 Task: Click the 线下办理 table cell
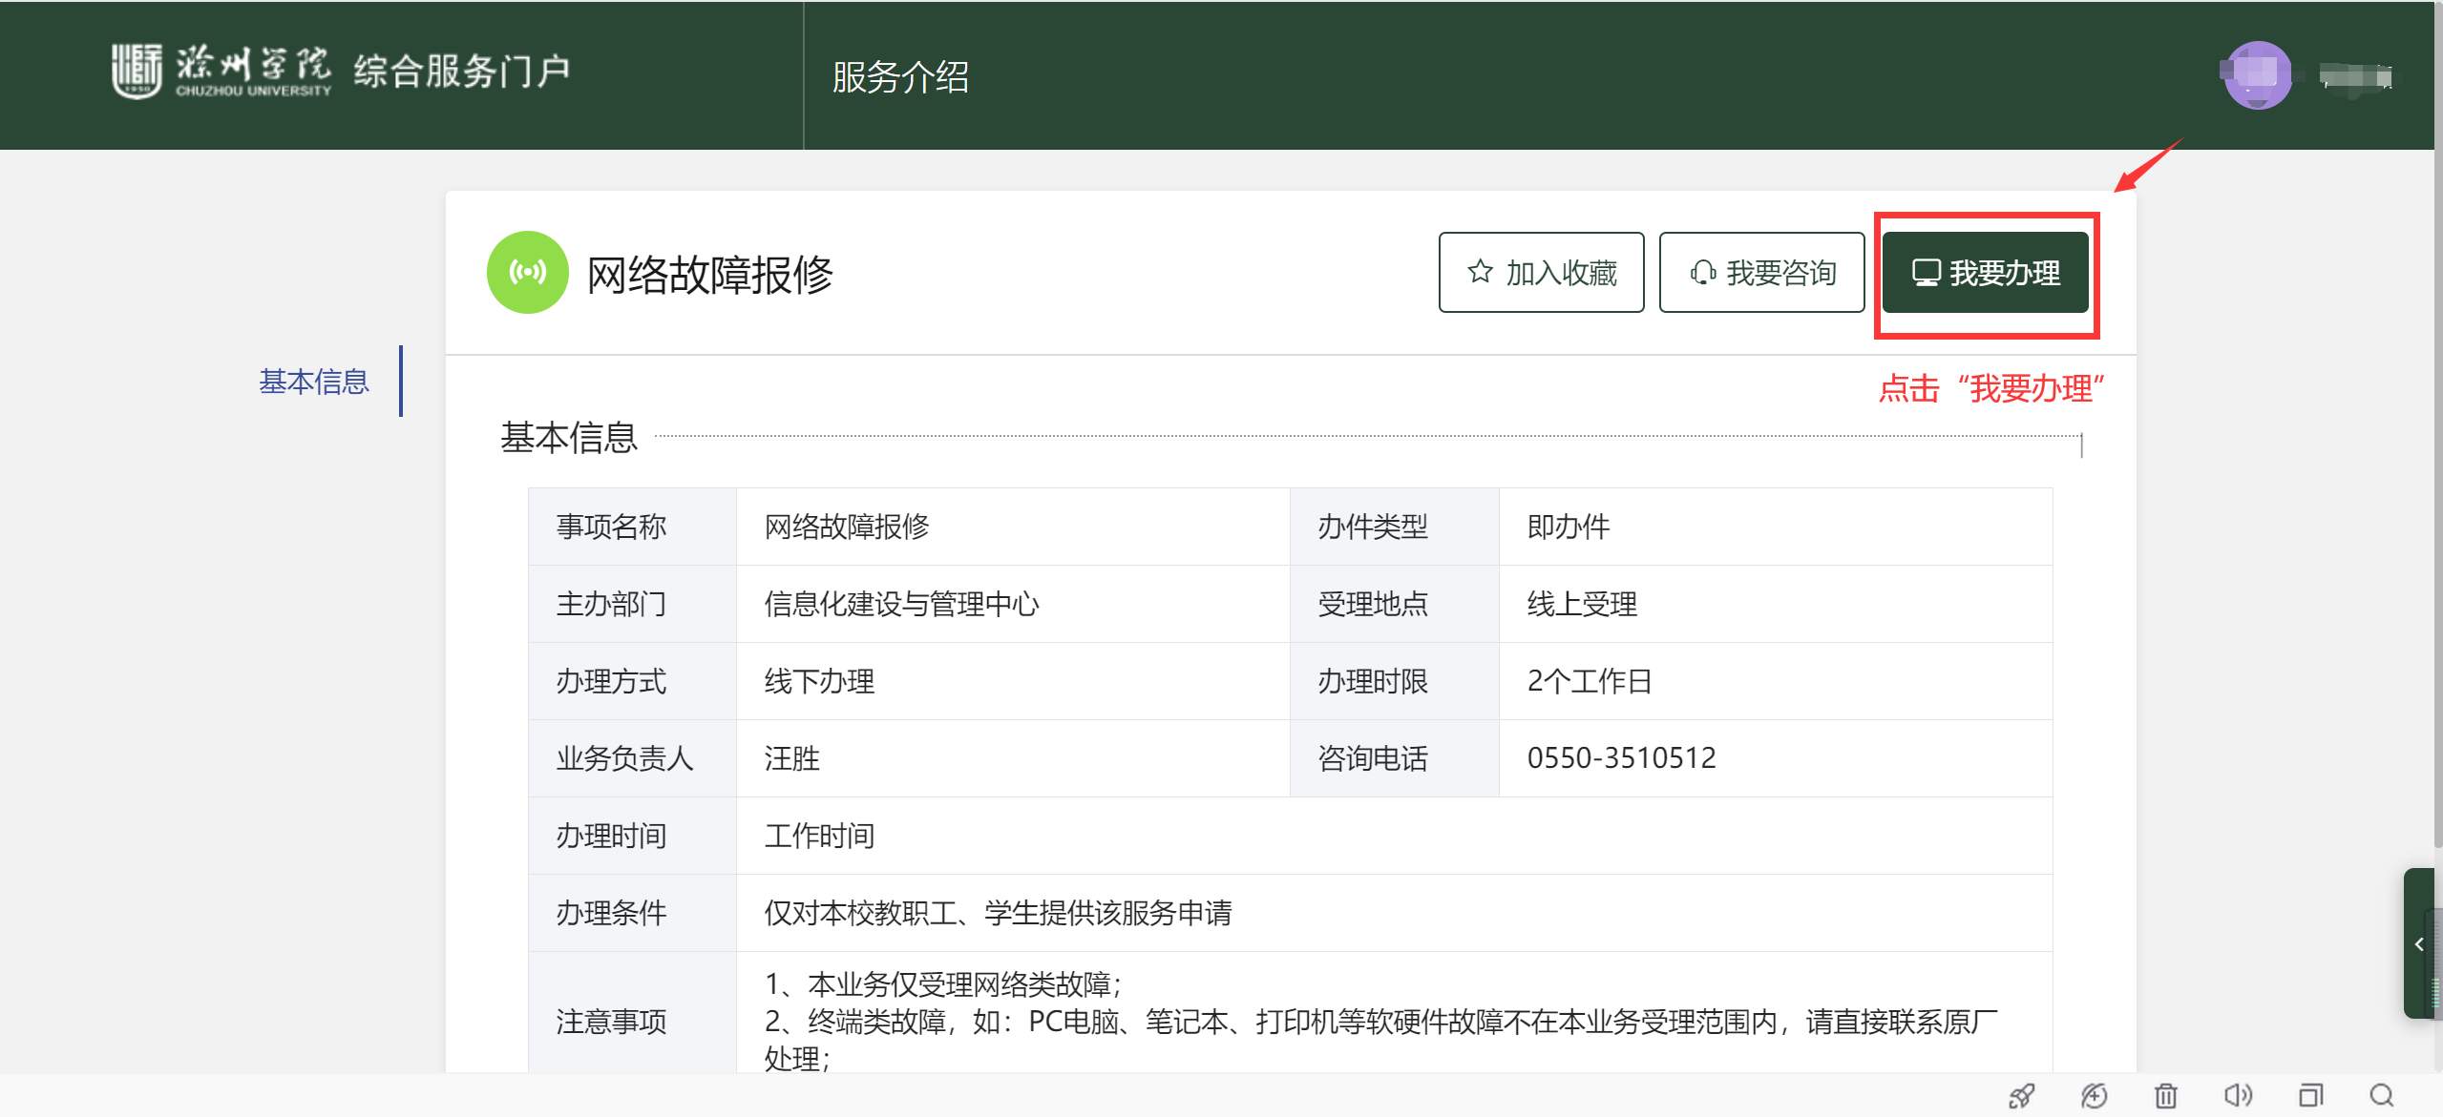1013,681
